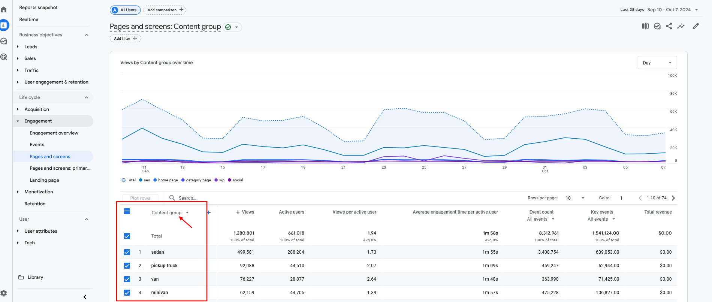The height and width of the screenshot is (302, 712).
Task: Open the Advertising icon in left rail
Action: click(x=4, y=57)
